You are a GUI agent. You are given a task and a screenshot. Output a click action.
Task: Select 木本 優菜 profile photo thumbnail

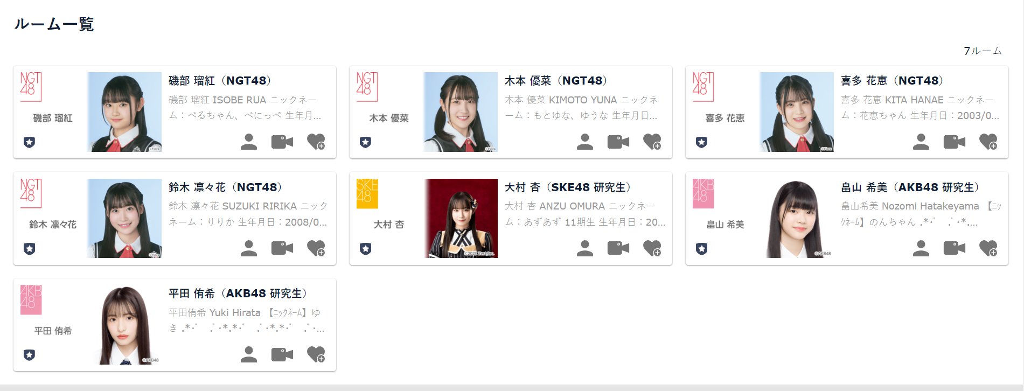(461, 112)
